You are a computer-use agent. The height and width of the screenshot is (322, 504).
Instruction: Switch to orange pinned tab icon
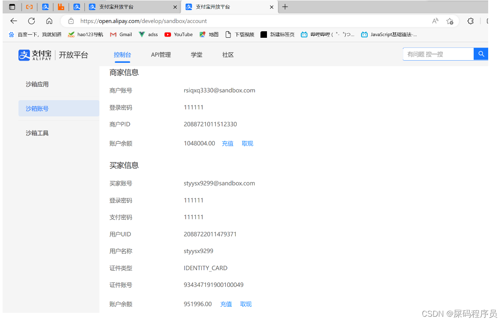tap(29, 7)
